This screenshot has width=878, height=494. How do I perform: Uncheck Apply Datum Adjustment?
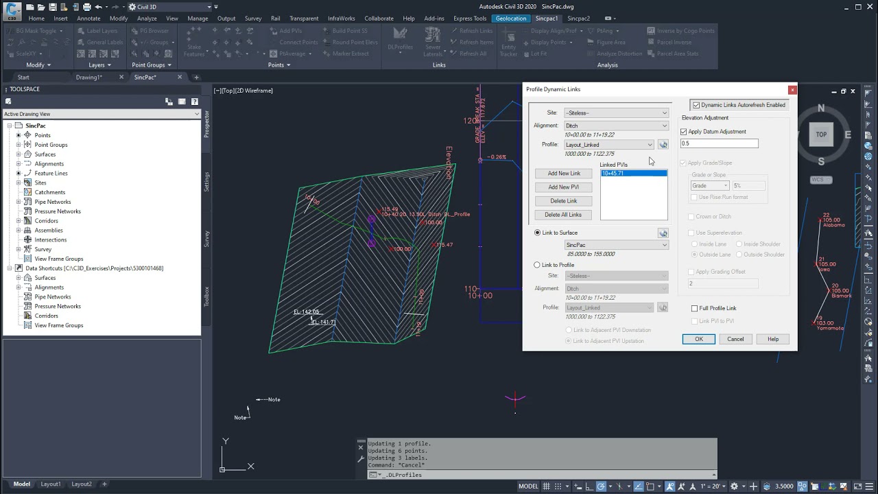coord(684,132)
